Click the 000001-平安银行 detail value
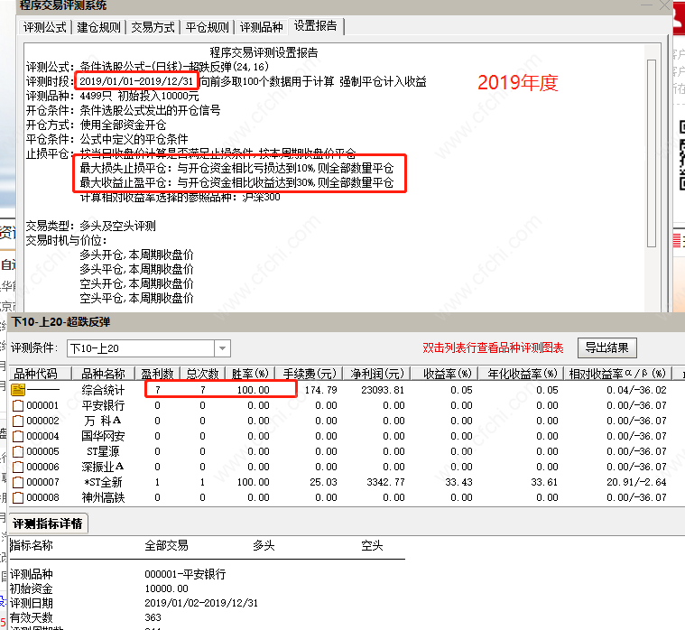 tap(185, 574)
